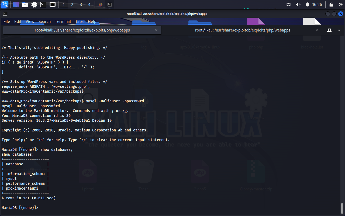Click the 'Database' table header text
The height and width of the screenshot is (216, 345).
(x=15, y=164)
